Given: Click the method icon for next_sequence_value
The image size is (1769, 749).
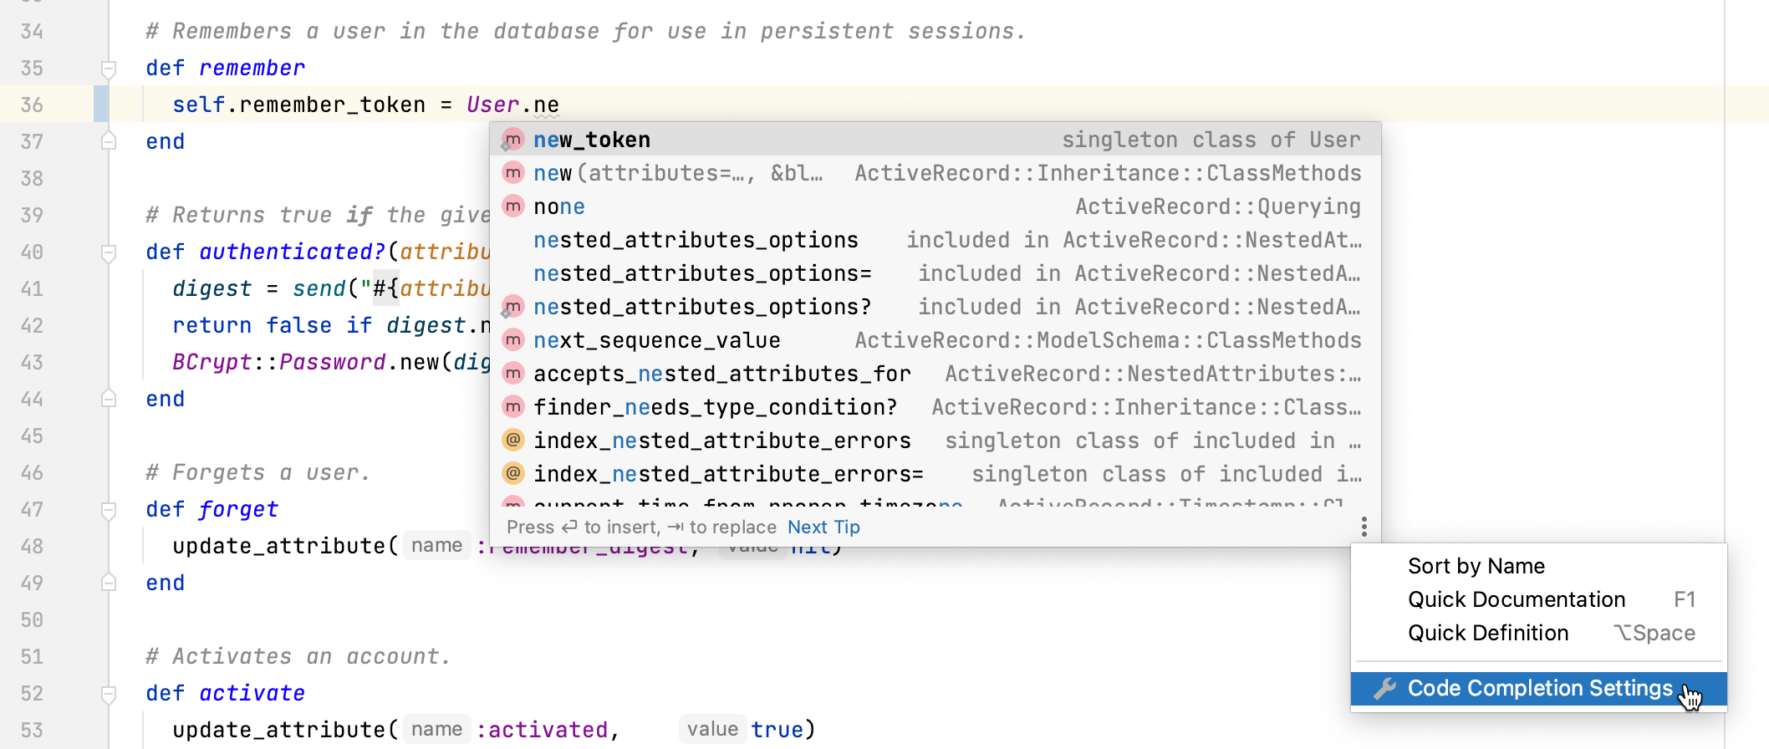Looking at the screenshot, I should pyautogui.click(x=512, y=340).
